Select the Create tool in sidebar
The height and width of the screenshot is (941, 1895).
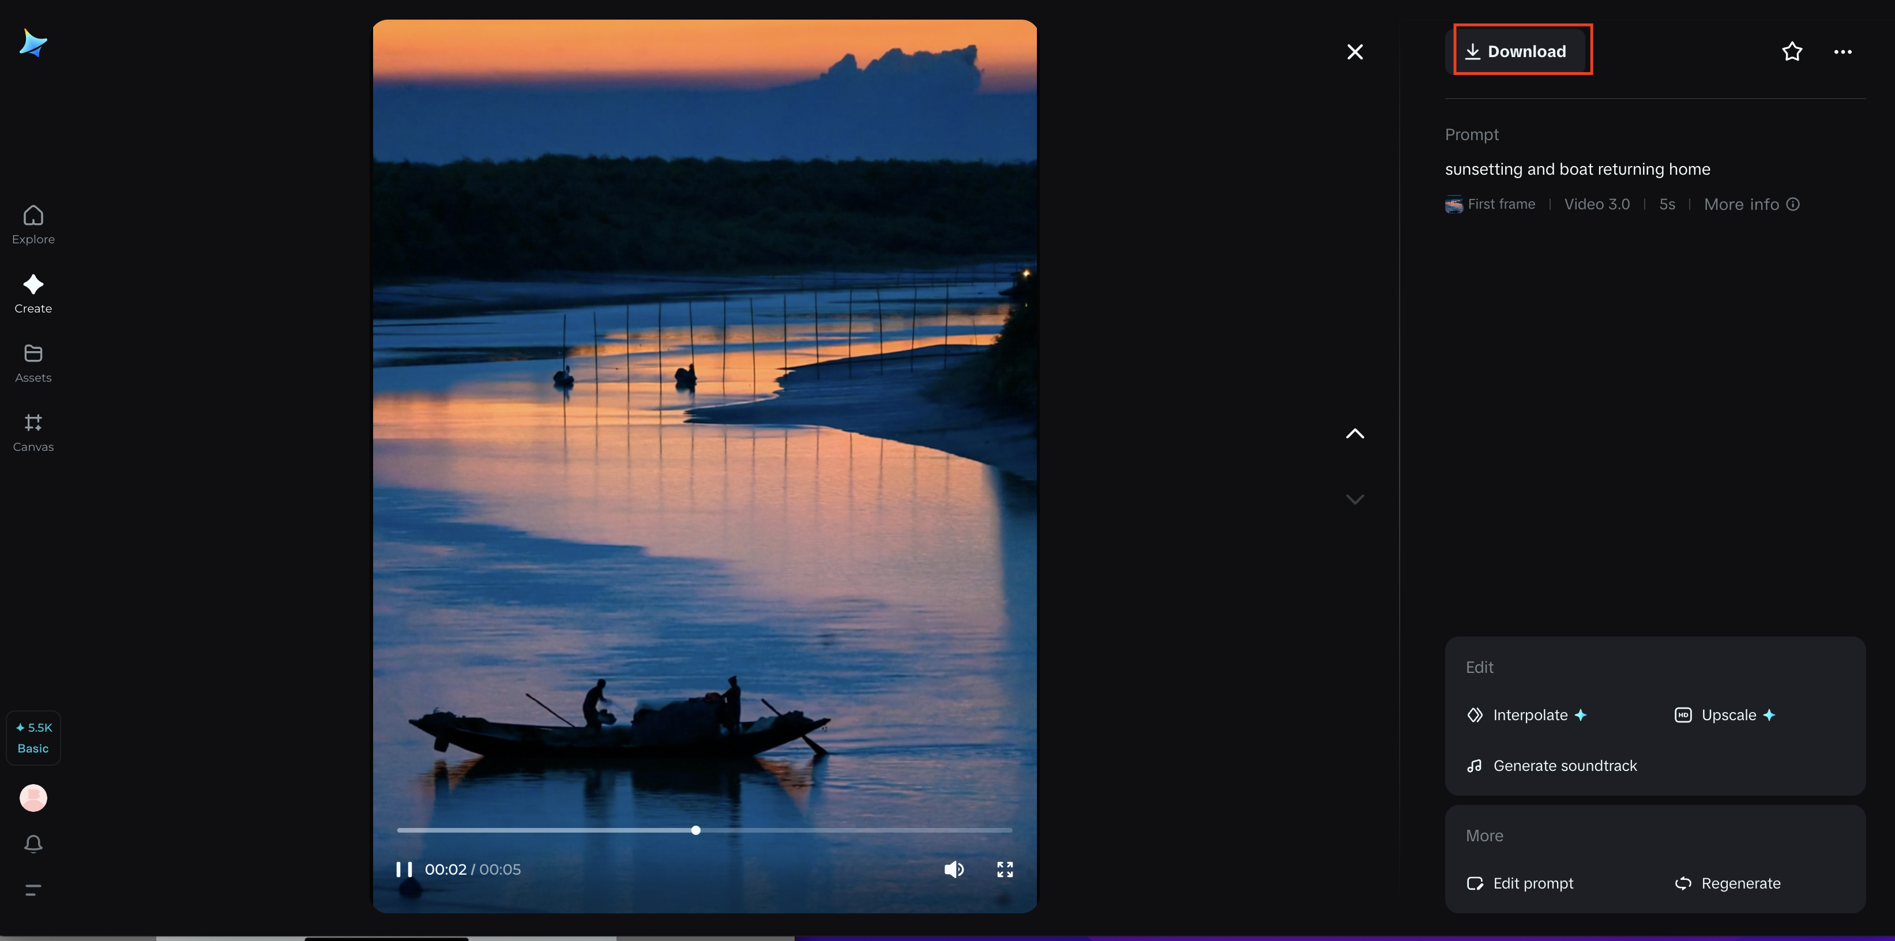[32, 293]
